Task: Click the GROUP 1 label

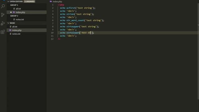Action: (x=14, y=5)
